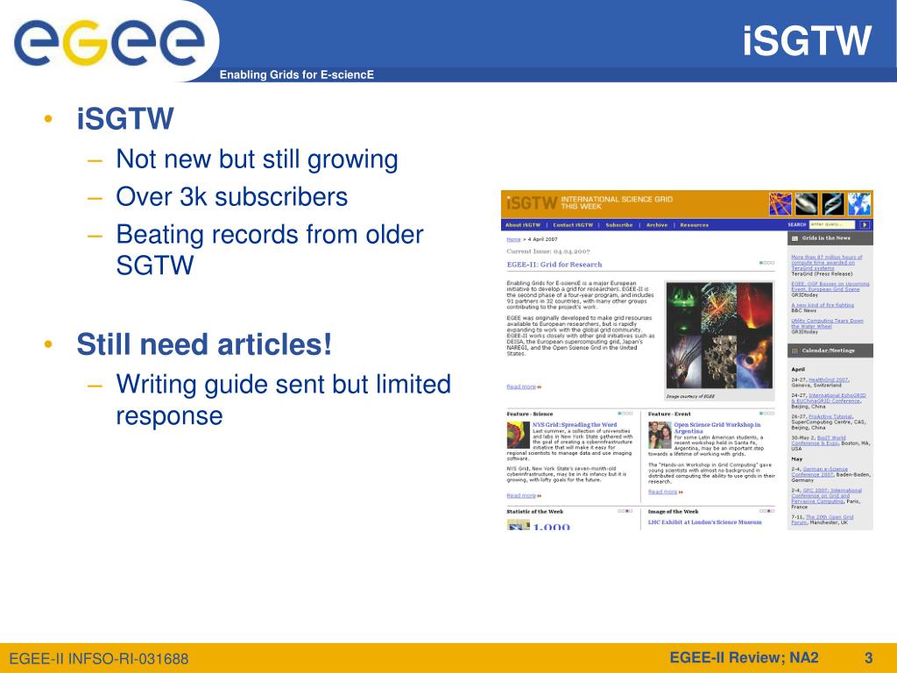Open ProActive Tutorial calendar link

tap(830, 416)
